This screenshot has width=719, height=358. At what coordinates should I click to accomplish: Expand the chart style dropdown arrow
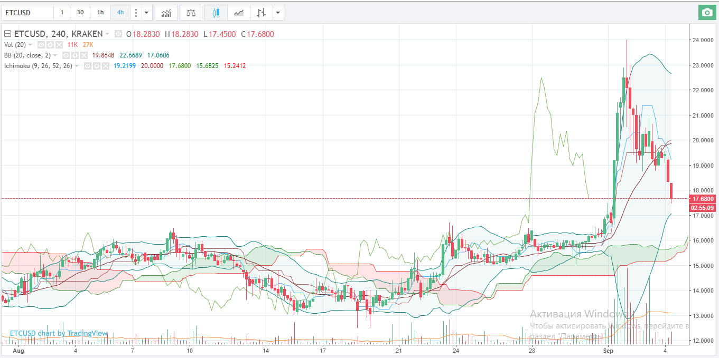[x=278, y=12]
